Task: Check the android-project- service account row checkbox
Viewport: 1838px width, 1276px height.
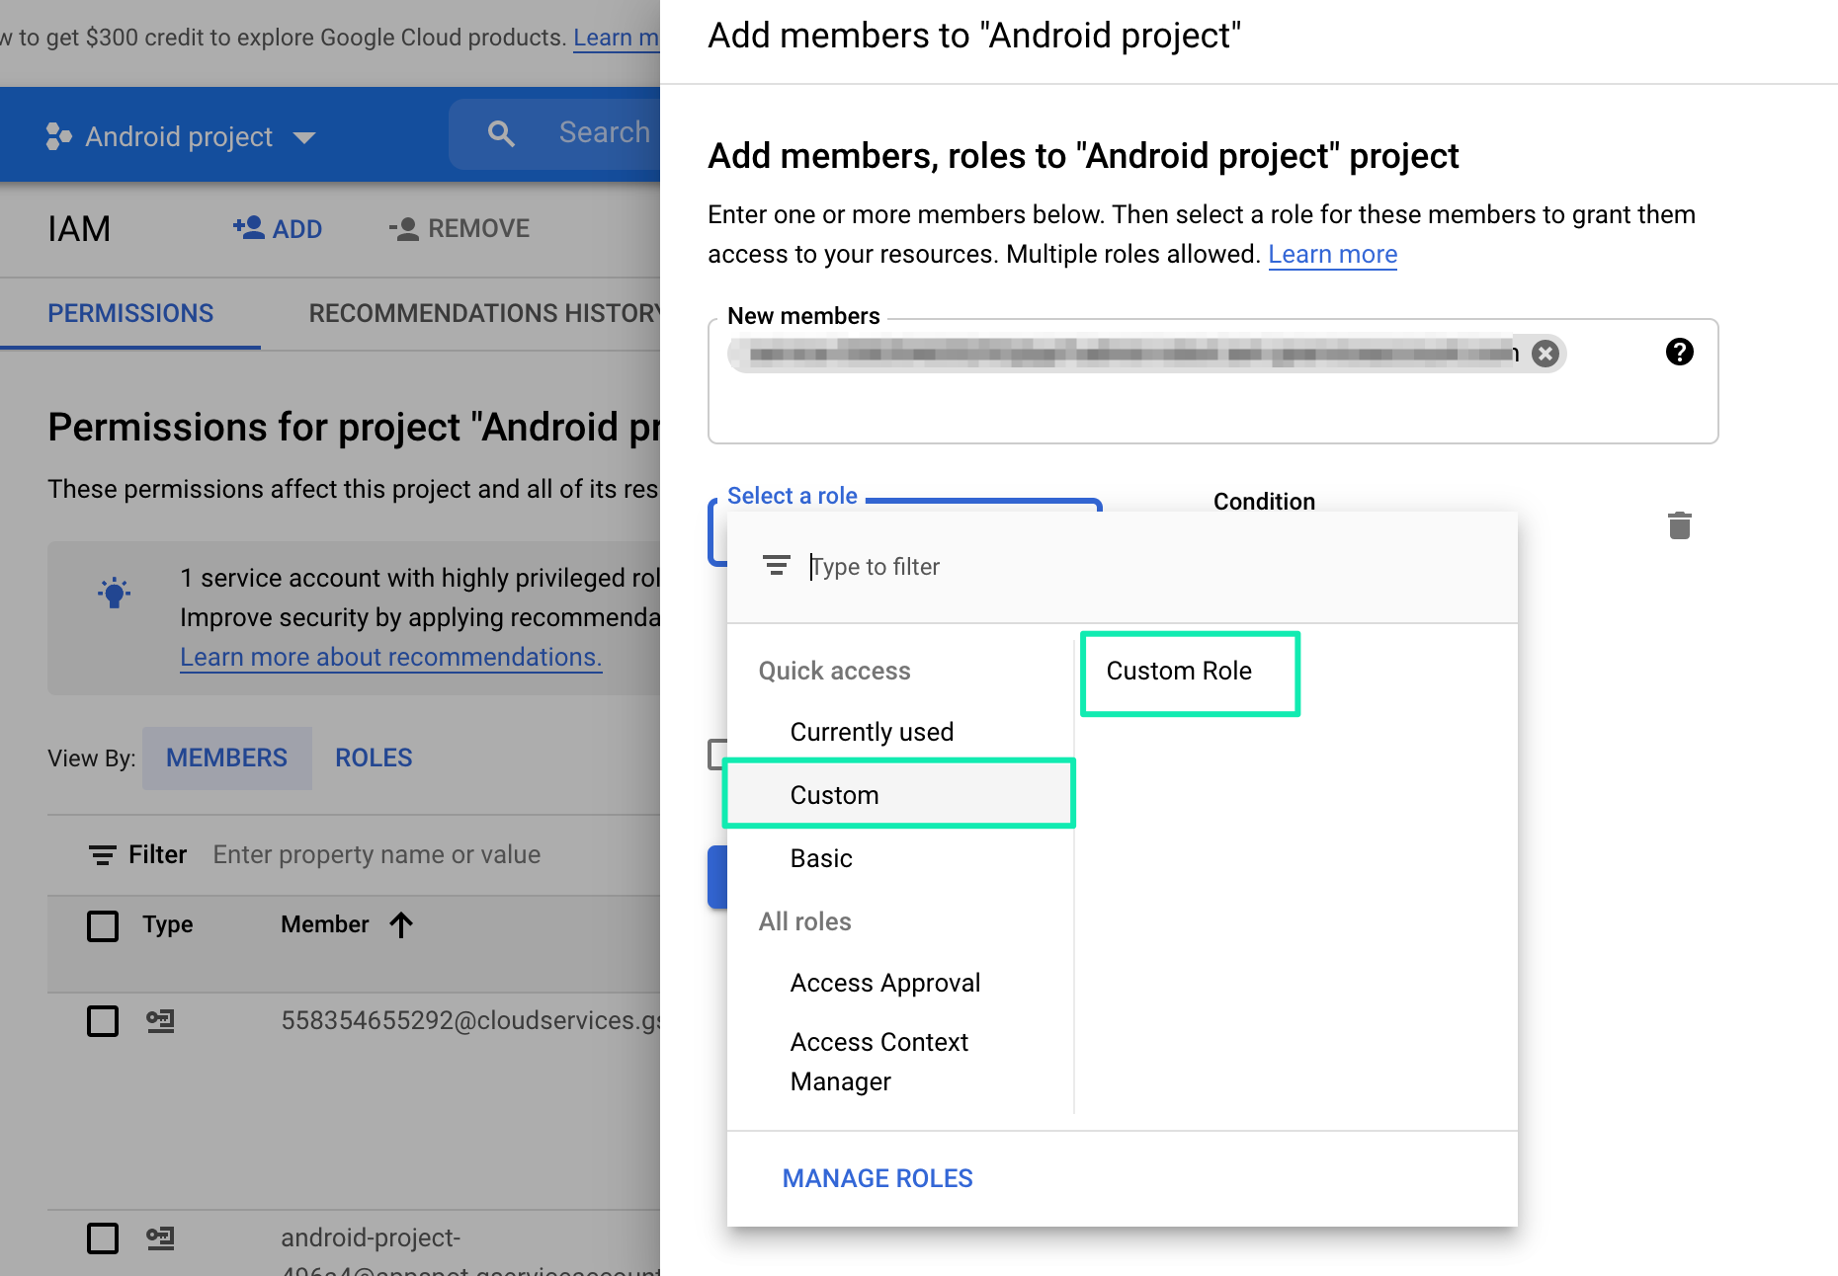Action: coord(103,1238)
